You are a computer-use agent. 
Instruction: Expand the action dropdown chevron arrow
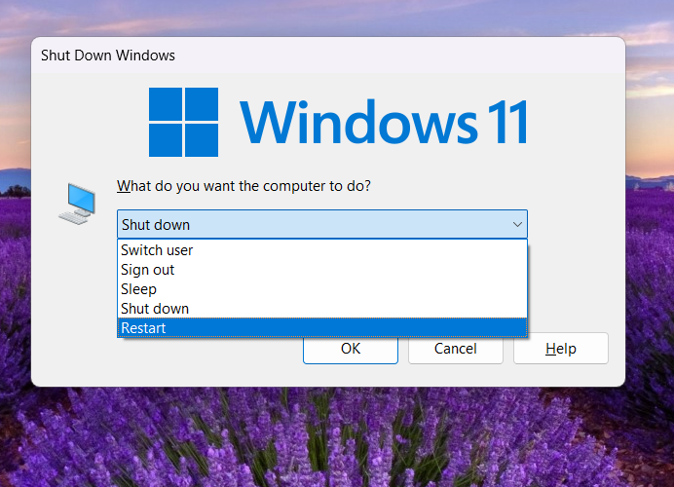516,225
